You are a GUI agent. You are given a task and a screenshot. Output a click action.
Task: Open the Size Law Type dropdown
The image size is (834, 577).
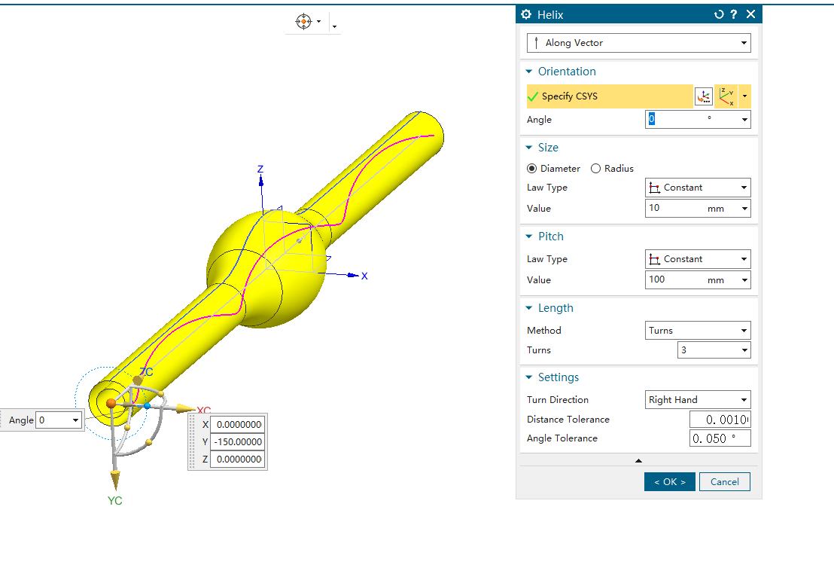(x=698, y=188)
